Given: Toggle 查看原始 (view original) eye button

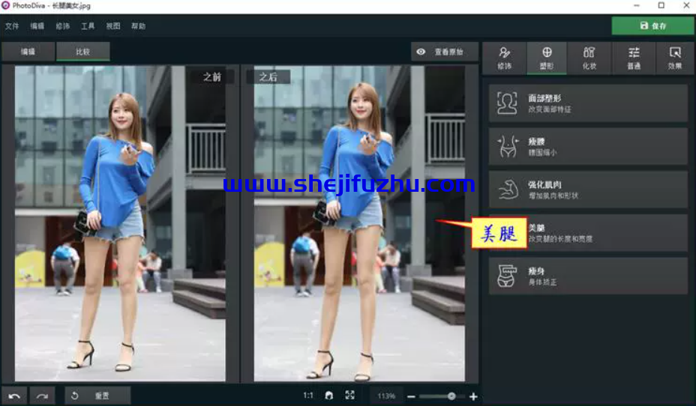Looking at the screenshot, I should [x=444, y=52].
